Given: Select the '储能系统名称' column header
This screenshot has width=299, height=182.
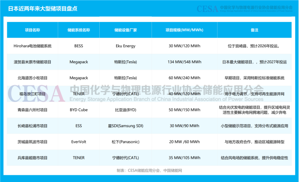Looking at the screenshot, I should (x=78, y=30).
